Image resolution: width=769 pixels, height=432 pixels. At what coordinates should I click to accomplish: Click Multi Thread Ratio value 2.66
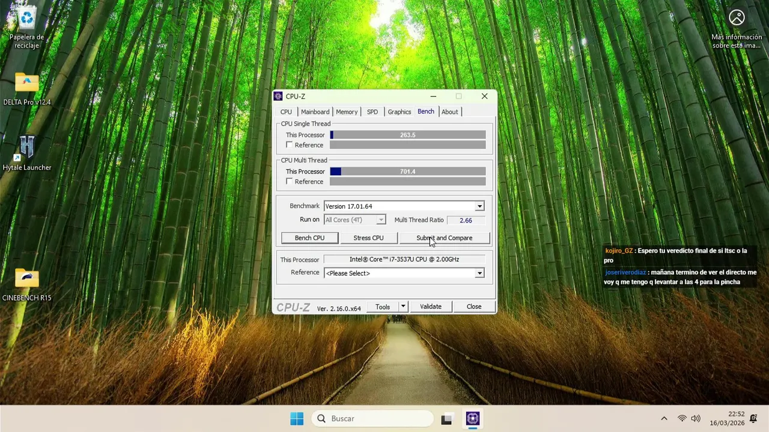click(x=466, y=220)
